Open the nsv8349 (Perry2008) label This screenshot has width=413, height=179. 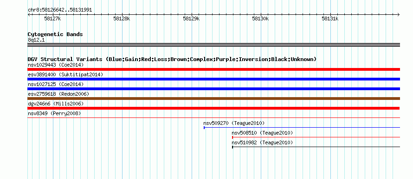click(x=54, y=113)
